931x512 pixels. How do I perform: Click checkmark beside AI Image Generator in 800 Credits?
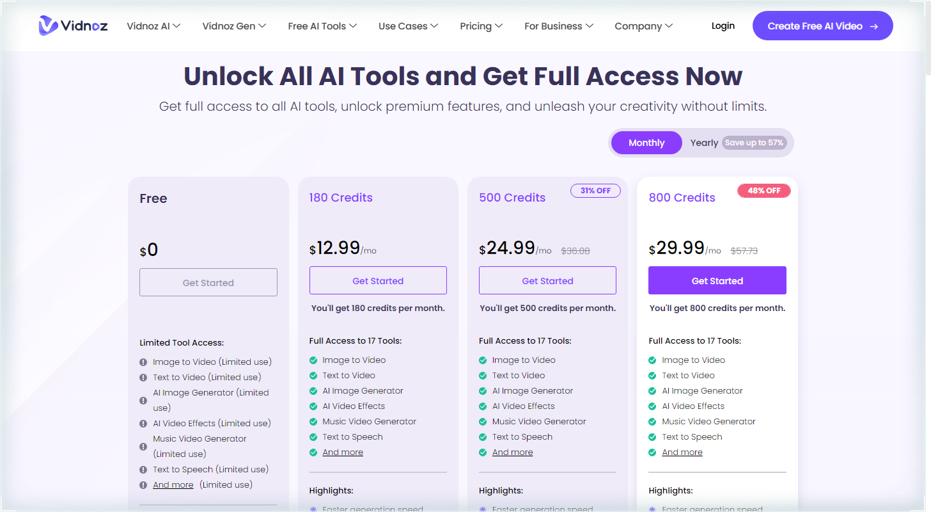pos(653,391)
